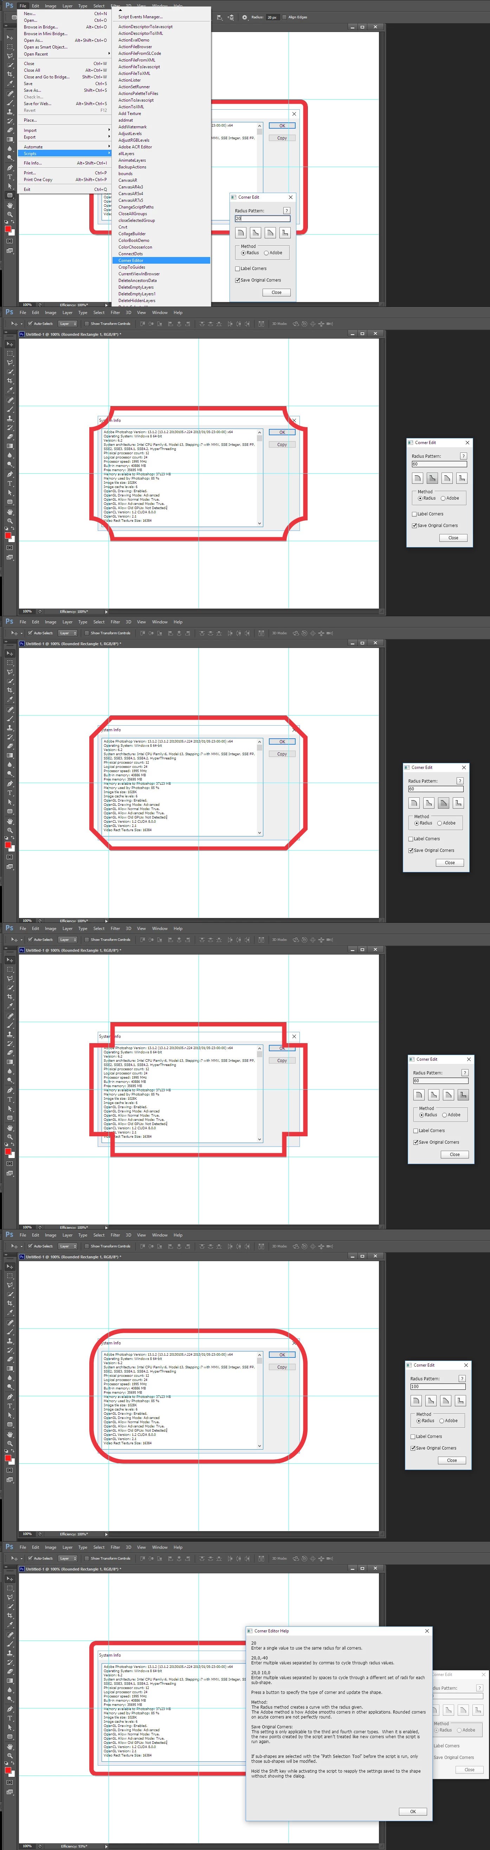Click 3D pan icon in window showing Corner Editor Help
The width and height of the screenshot is (490, 1850).
click(x=312, y=1559)
